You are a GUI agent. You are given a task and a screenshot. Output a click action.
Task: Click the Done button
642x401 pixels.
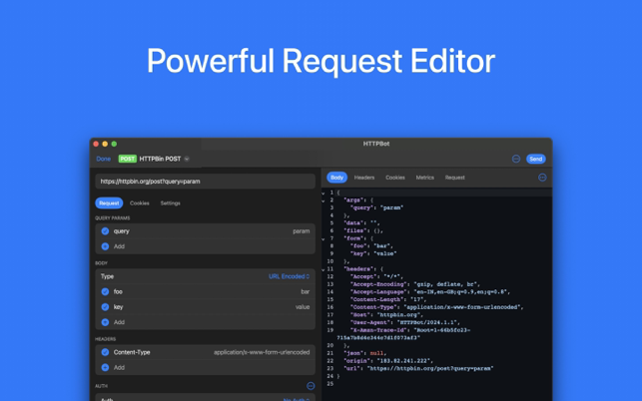(103, 159)
